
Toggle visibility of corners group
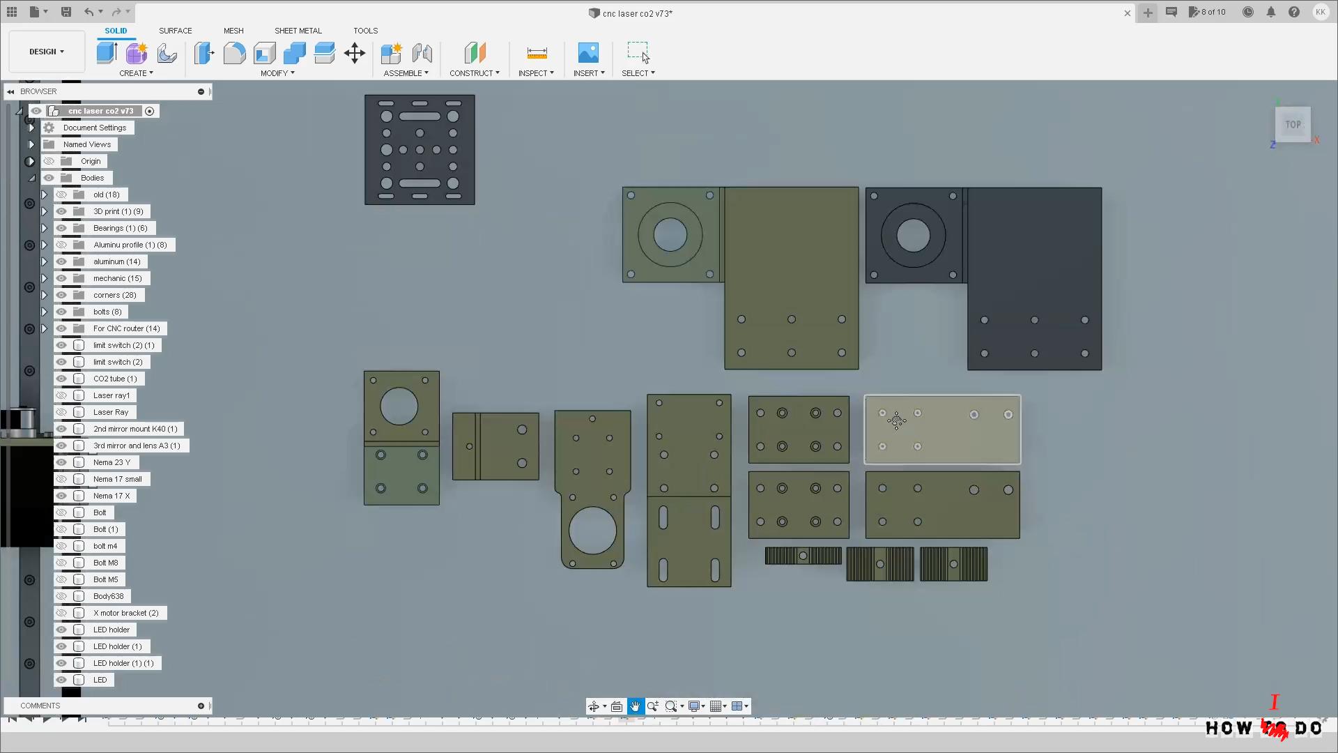click(x=61, y=294)
